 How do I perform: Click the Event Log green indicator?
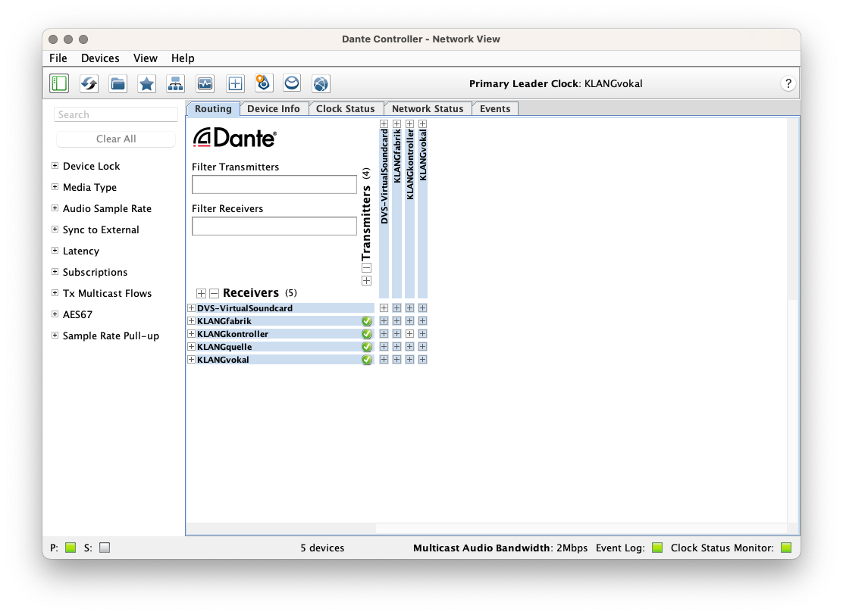657,548
